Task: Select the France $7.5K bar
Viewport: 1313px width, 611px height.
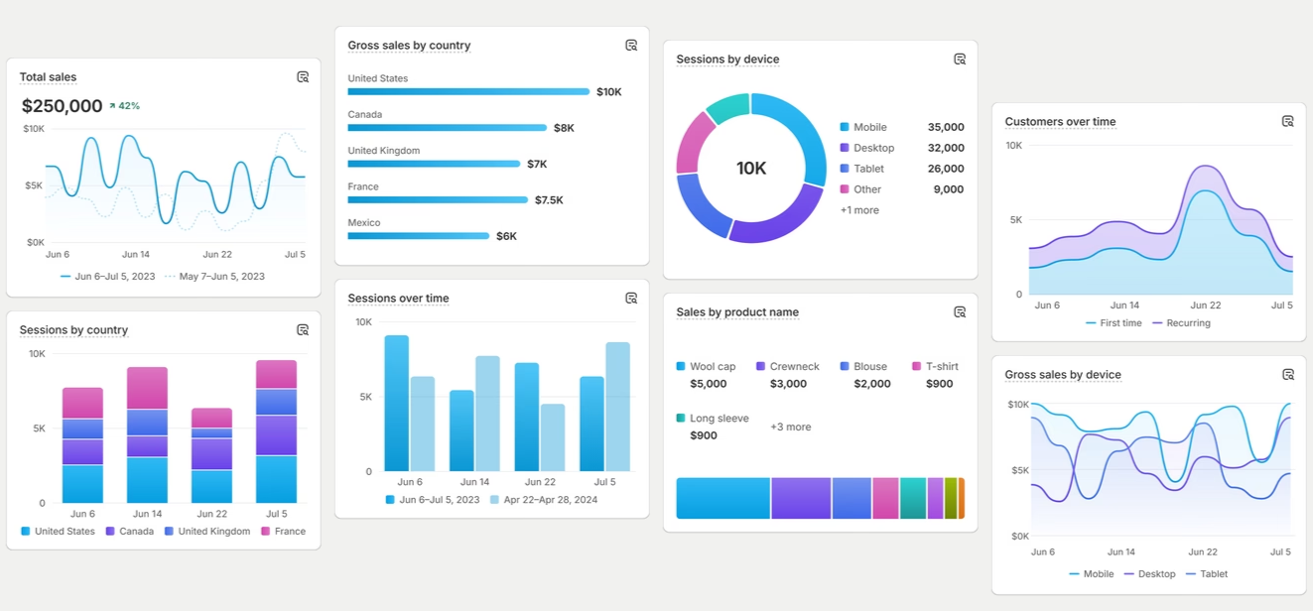Action: [438, 200]
